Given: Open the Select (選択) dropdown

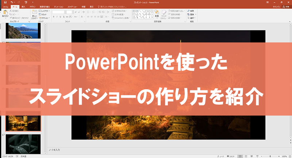Looking at the screenshot, I should pos(191,18).
